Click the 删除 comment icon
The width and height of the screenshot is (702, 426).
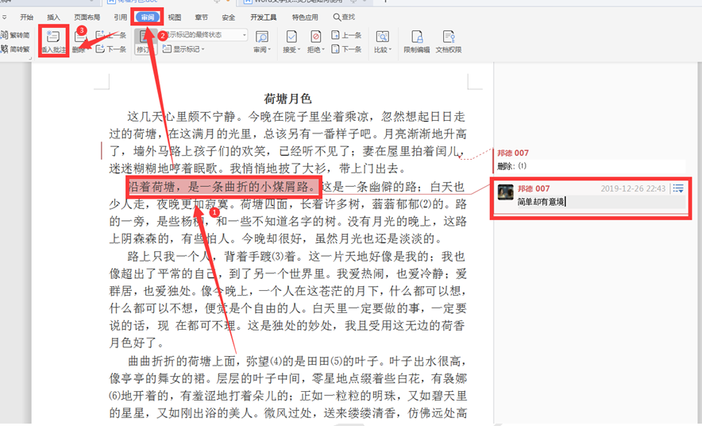point(80,38)
